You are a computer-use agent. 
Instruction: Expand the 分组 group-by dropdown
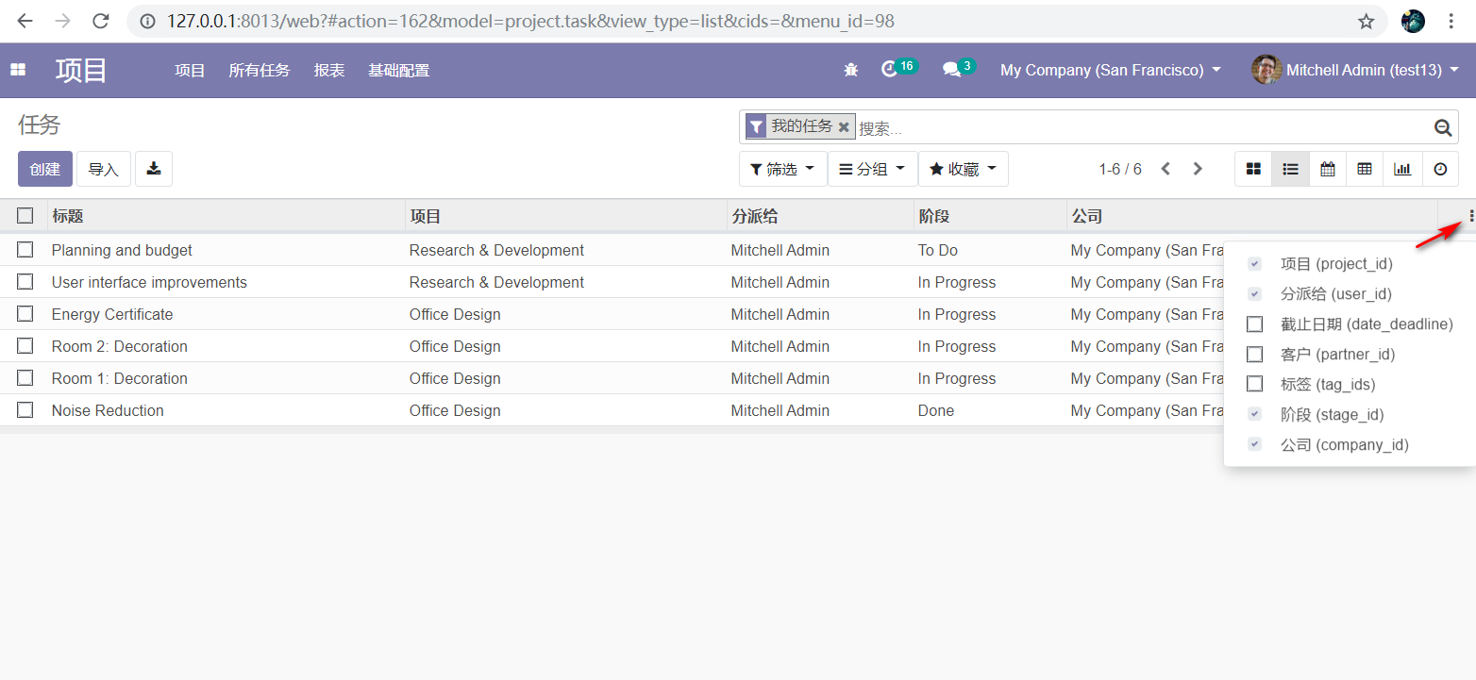(872, 169)
